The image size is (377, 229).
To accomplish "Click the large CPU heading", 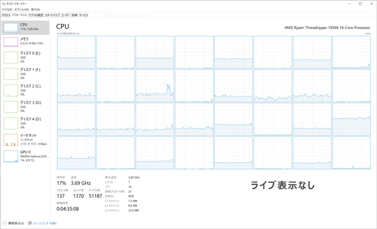I will (x=62, y=27).
